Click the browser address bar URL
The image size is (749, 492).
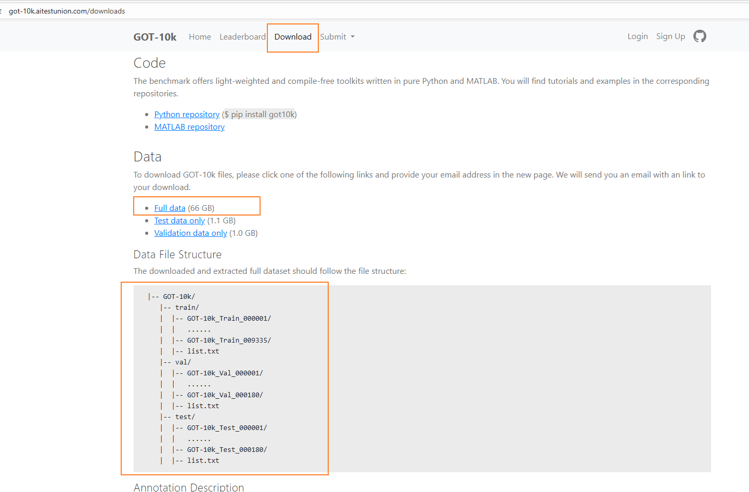pyautogui.click(x=67, y=11)
